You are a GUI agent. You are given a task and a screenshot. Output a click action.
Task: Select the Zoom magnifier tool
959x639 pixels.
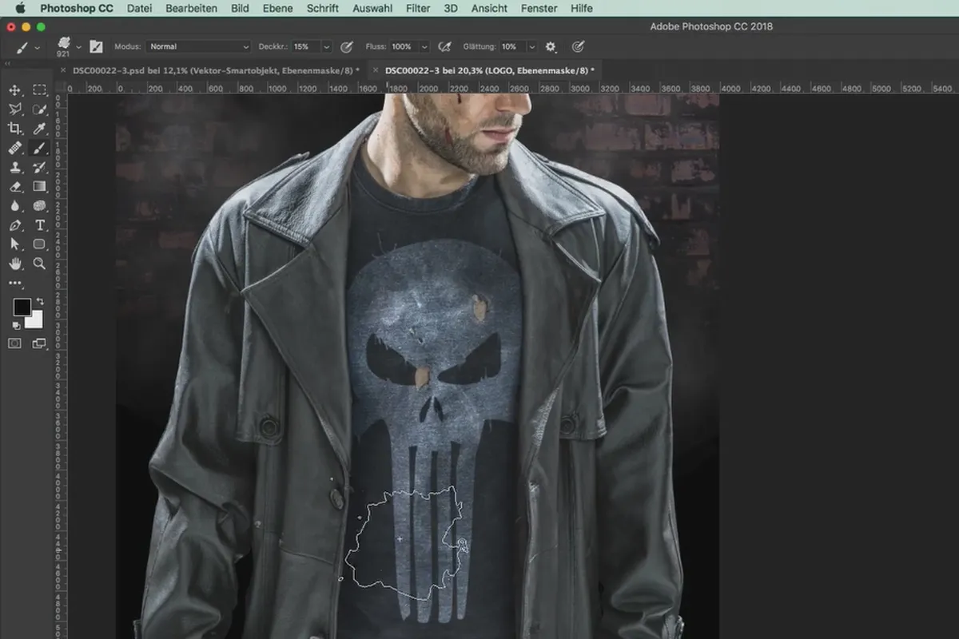(39, 264)
